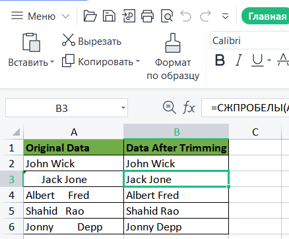289x239 pixels.
Task: Open the Name Box dropdown arrow
Action: coord(123,108)
